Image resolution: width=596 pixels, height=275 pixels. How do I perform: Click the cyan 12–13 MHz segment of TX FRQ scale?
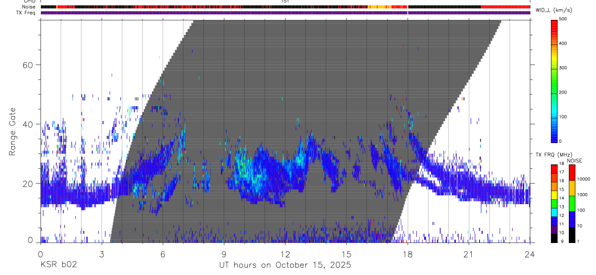pyautogui.click(x=555, y=212)
